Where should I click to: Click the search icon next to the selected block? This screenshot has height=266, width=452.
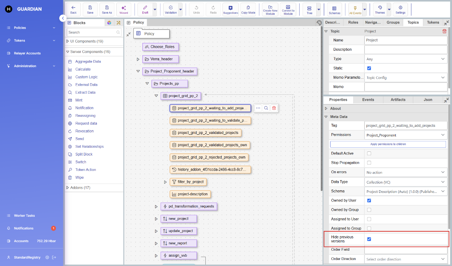266,108
